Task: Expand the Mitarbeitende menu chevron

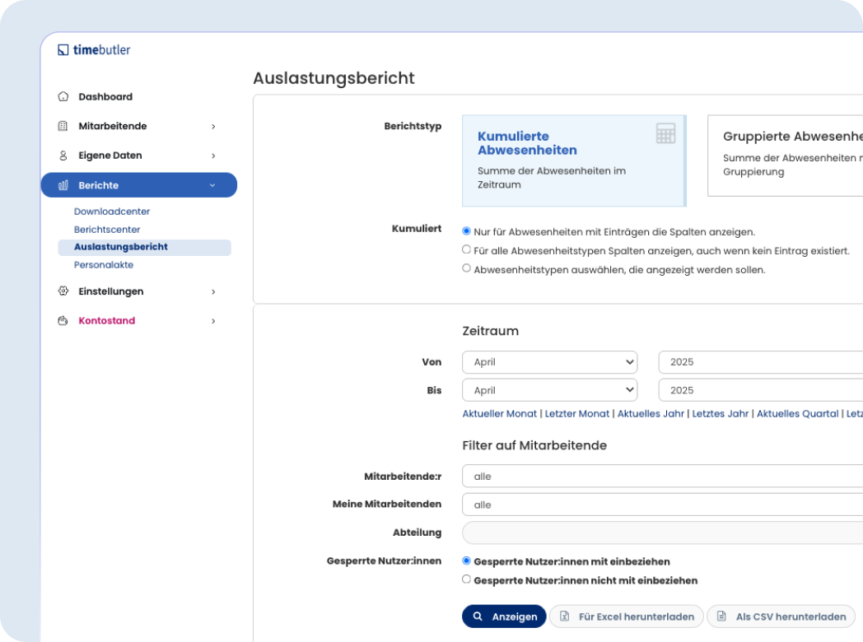Action: click(x=213, y=127)
